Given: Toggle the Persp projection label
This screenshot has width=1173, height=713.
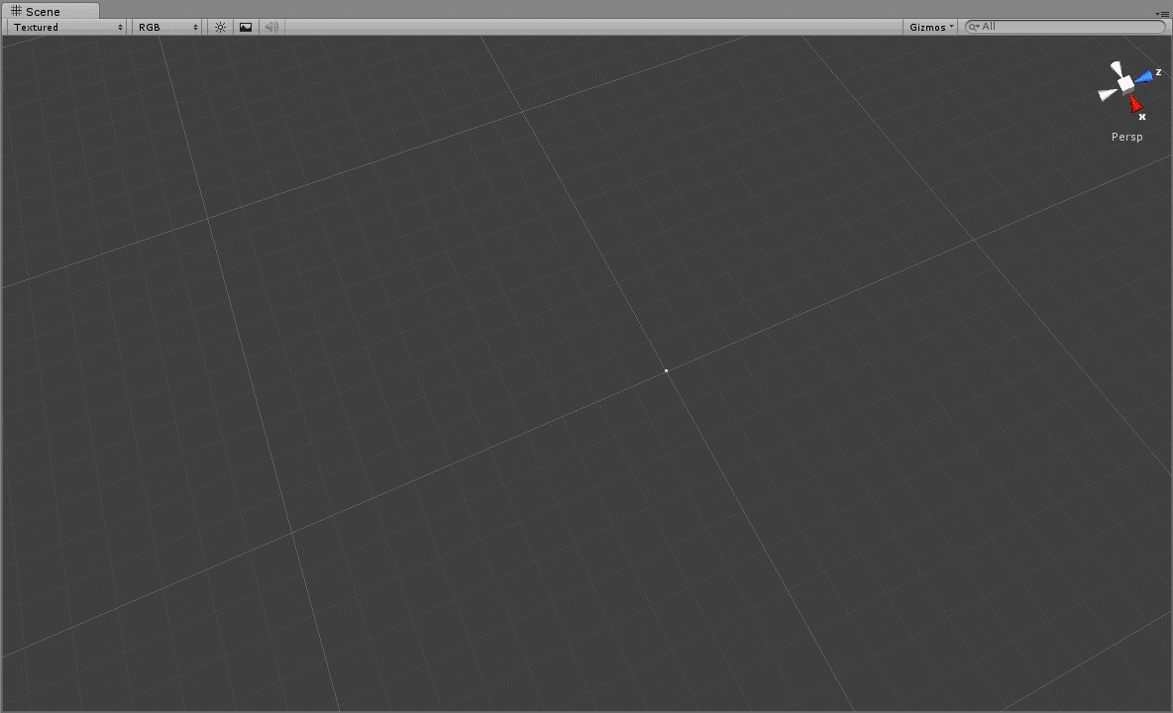Looking at the screenshot, I should tap(1126, 137).
